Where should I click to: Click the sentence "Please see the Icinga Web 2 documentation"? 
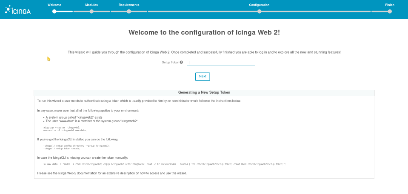pyautogui.click(x=112, y=173)
